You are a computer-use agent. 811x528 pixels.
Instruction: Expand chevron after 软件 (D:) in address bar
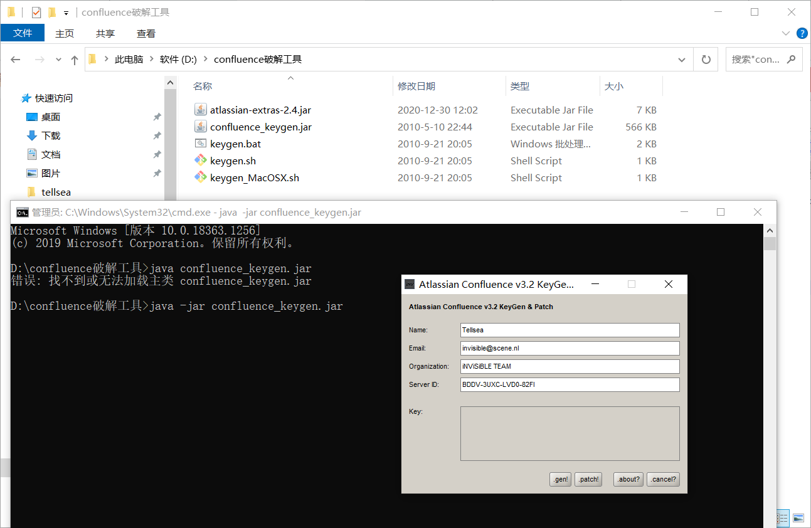205,59
